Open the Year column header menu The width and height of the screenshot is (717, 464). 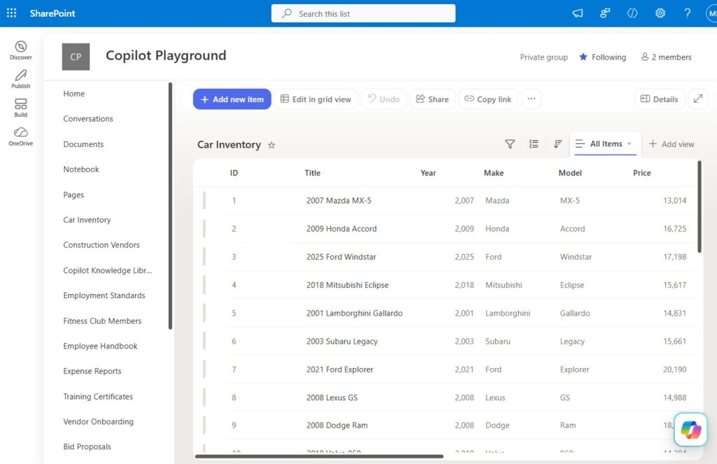pos(428,173)
